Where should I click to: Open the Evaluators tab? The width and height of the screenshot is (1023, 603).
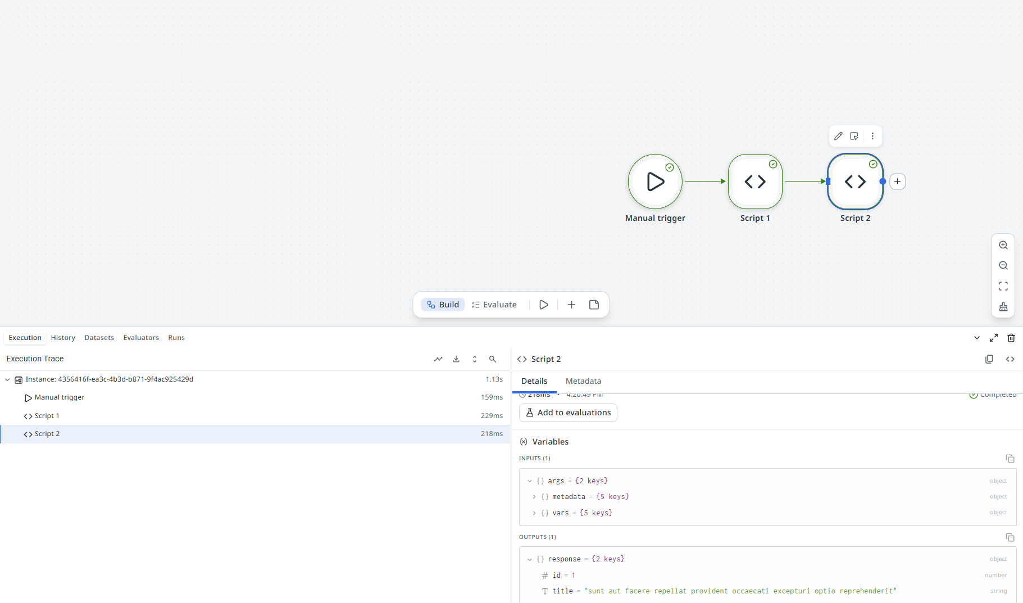tap(141, 338)
